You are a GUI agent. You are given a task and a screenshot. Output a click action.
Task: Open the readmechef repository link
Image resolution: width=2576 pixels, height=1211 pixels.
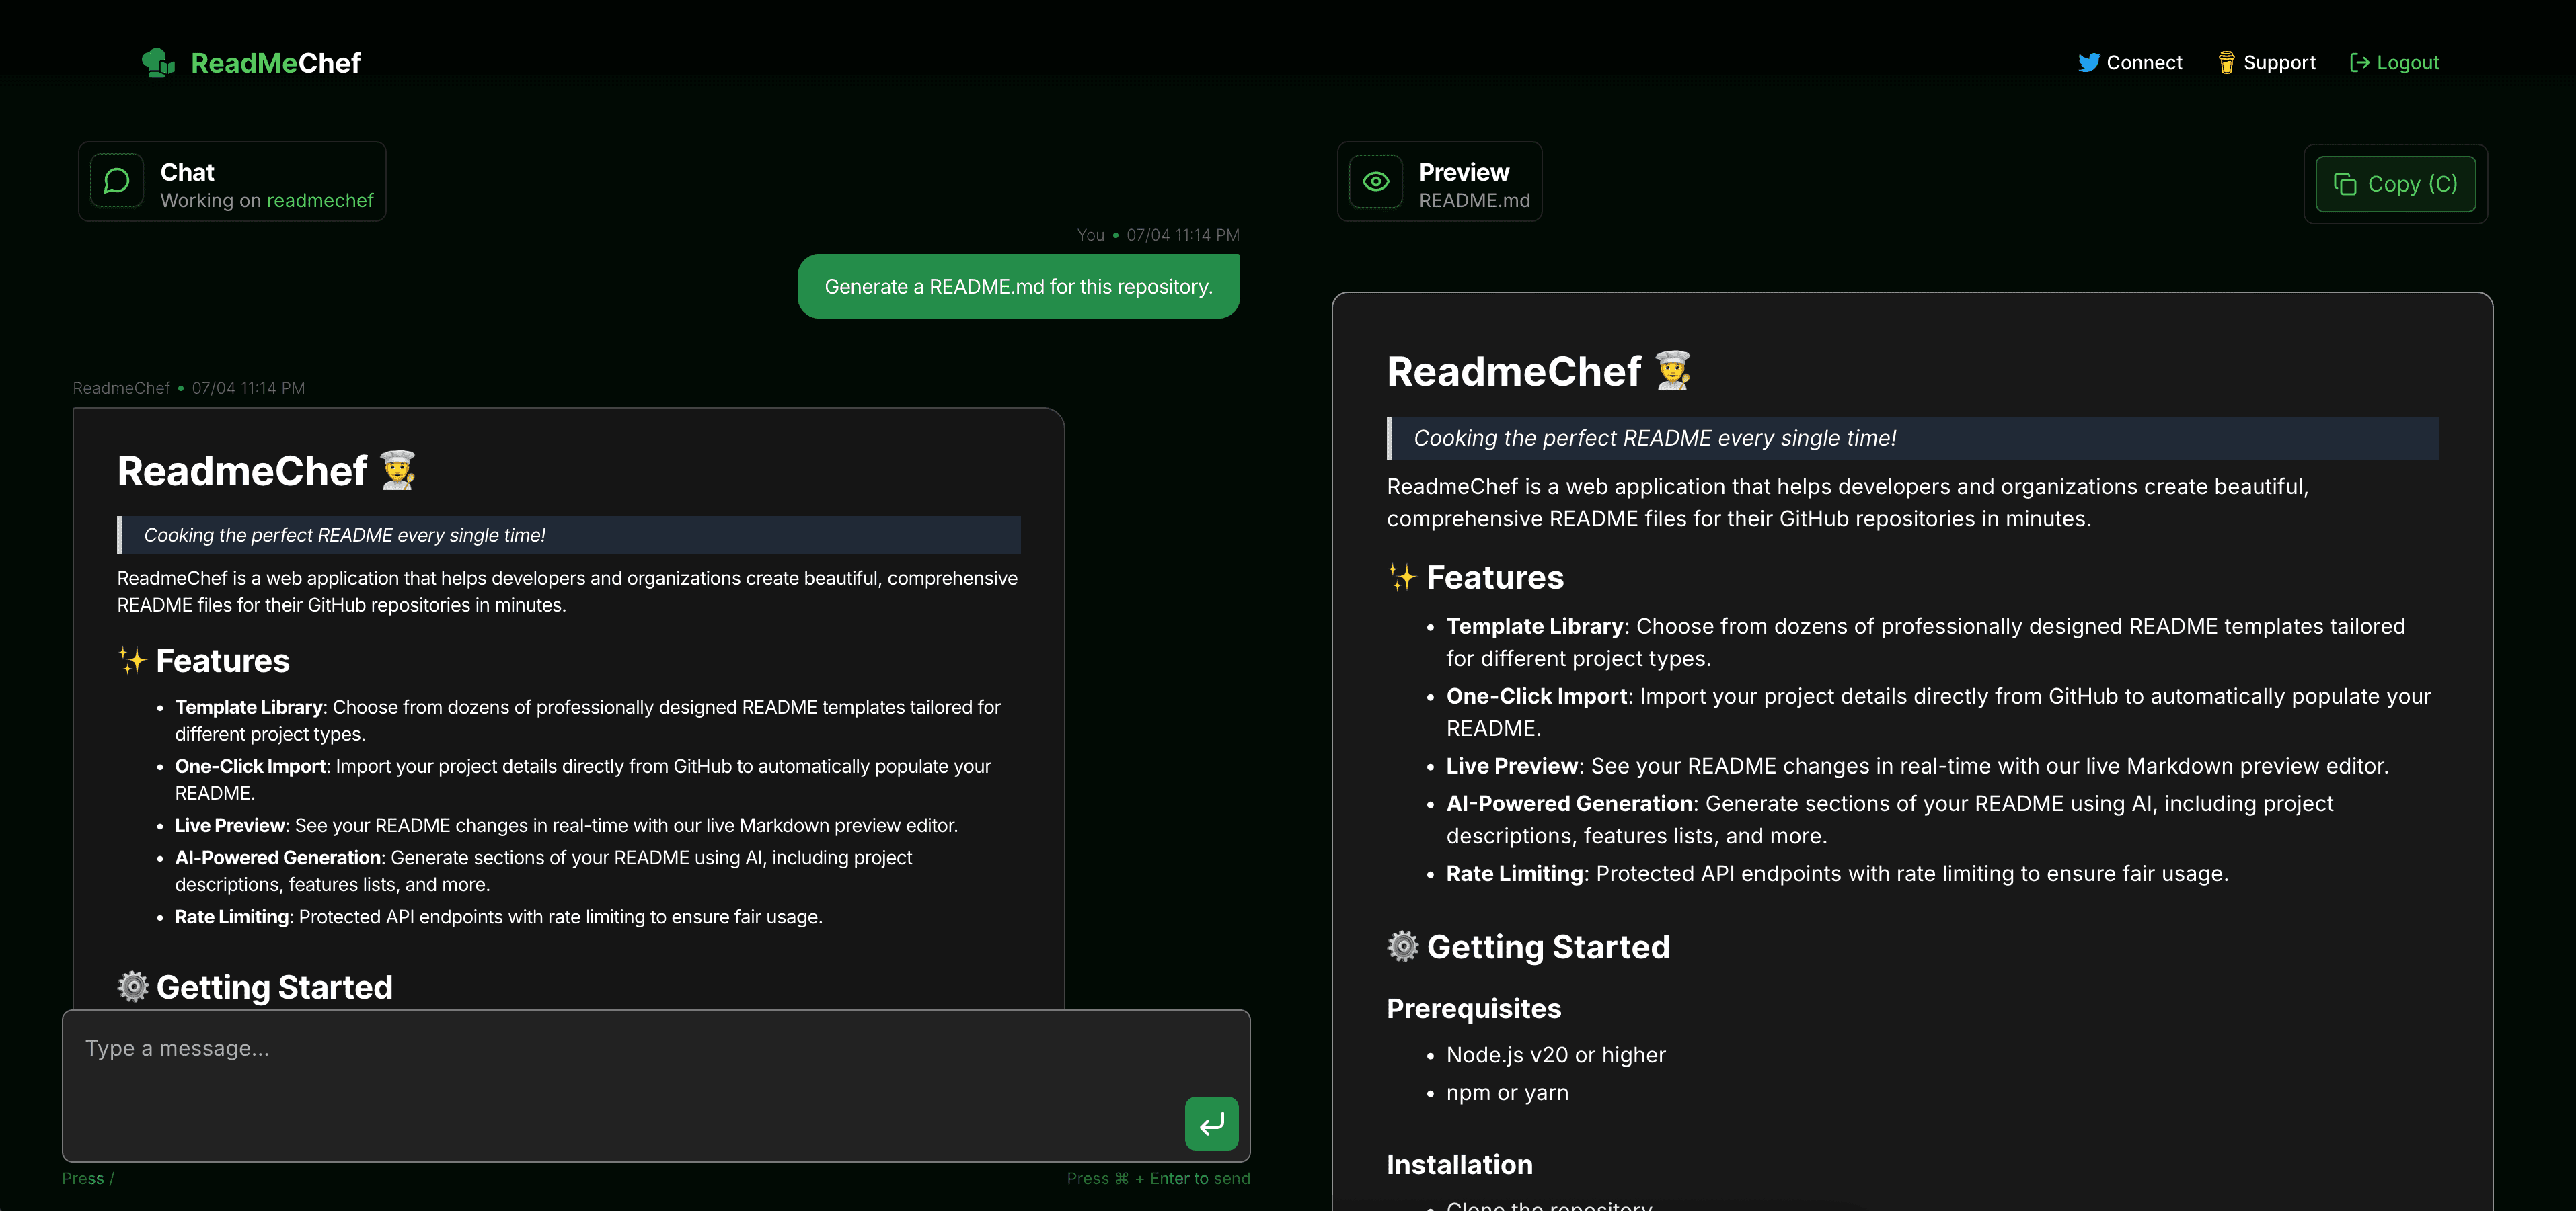(320, 200)
